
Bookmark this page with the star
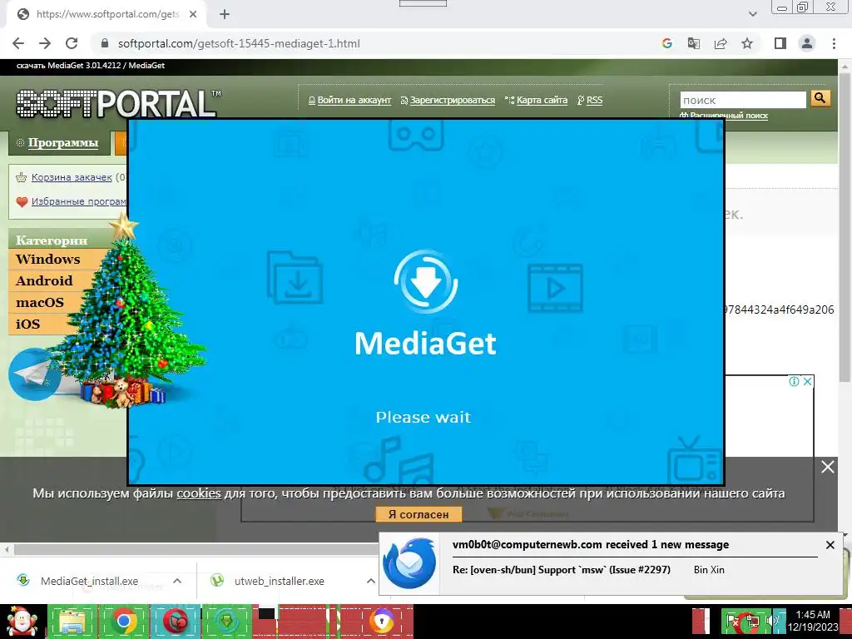[x=747, y=43]
